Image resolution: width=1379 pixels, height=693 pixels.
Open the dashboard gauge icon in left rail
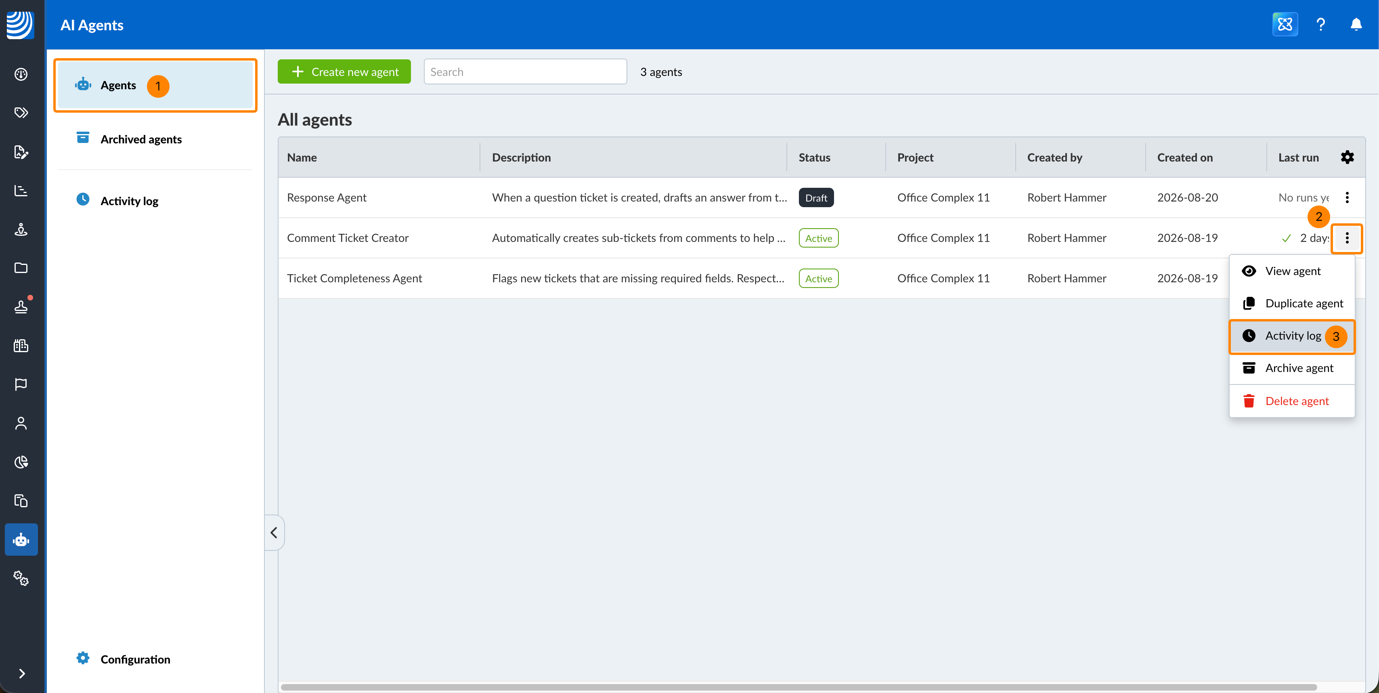tap(21, 74)
